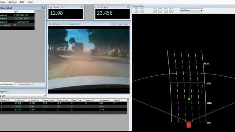This screenshot has width=235, height=132.
Task: Select the Radius1 channel row
Action: [x=17, y=22]
